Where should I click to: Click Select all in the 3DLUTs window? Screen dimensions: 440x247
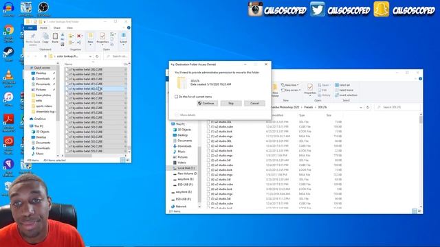pos(342,85)
